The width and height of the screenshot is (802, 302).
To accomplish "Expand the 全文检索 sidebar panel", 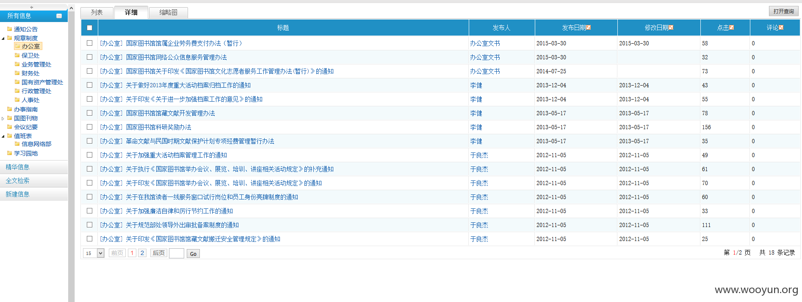I will (34, 180).
